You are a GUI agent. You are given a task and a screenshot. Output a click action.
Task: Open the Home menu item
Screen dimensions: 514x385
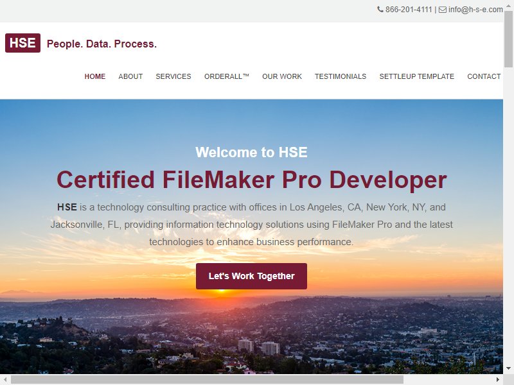[95, 76]
